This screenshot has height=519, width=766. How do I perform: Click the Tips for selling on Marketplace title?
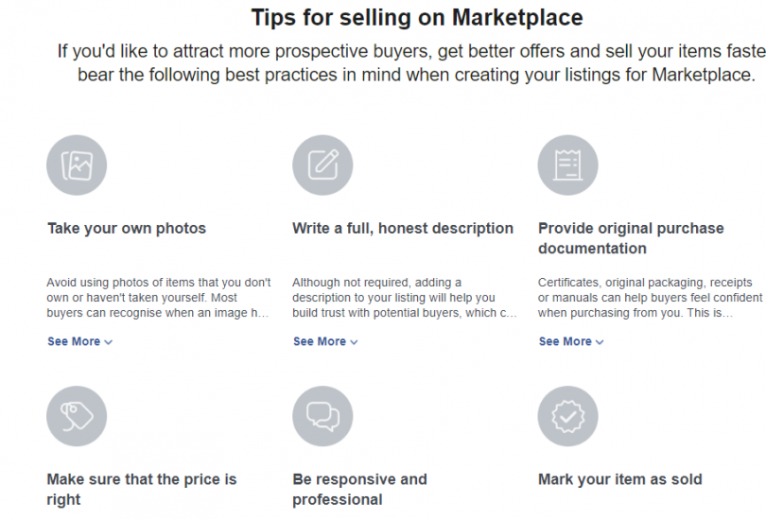coord(417,18)
